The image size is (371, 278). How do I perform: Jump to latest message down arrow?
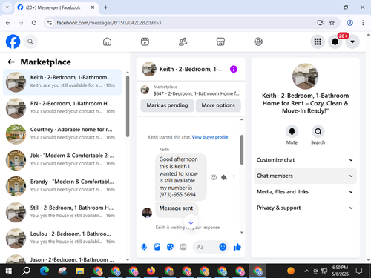tap(191, 222)
